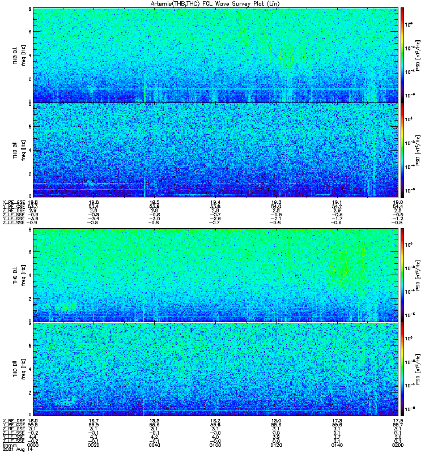Click the THC X_RE_GSE value '18.9'
Viewport: 425px width, 453px height.
tap(33, 421)
